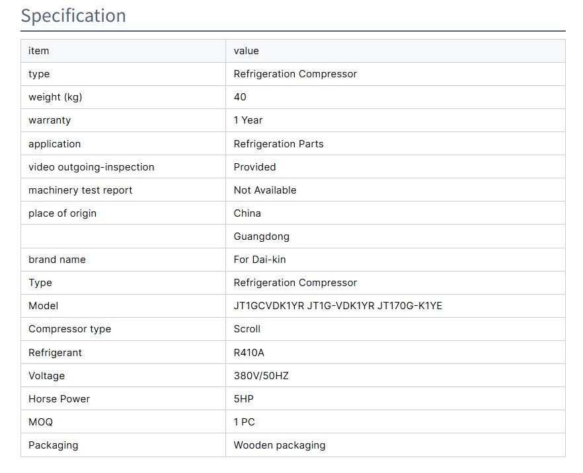Select the '1 Year' warranty value

pyautogui.click(x=248, y=120)
